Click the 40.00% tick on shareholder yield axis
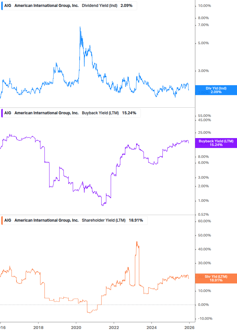The height and width of the screenshot is (332, 237). pos(204,249)
